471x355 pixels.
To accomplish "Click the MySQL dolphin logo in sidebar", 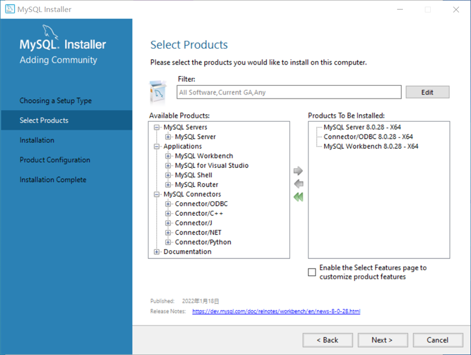I will tap(51, 32).
